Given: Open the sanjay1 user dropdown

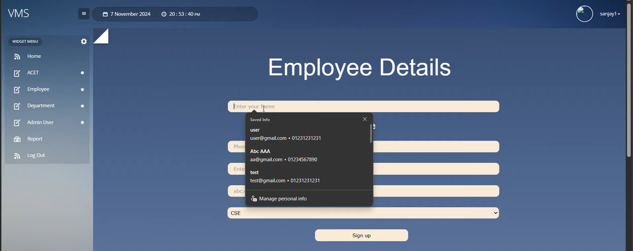Looking at the screenshot, I should coord(610,14).
